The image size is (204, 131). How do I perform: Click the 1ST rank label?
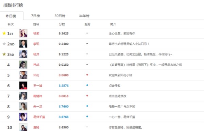point(10,34)
